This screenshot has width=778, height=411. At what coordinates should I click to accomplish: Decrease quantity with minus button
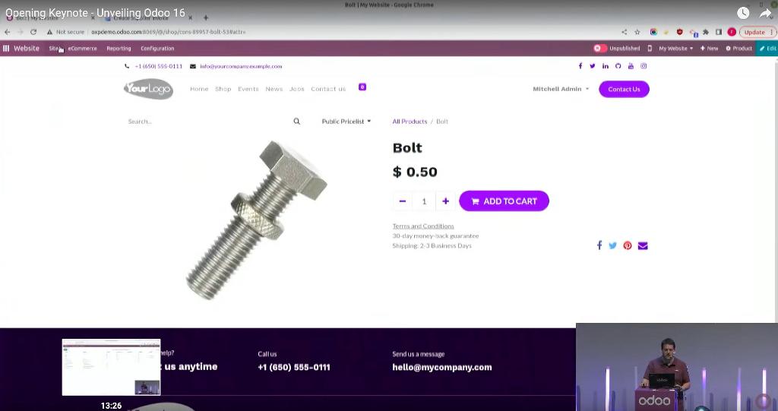click(x=403, y=201)
